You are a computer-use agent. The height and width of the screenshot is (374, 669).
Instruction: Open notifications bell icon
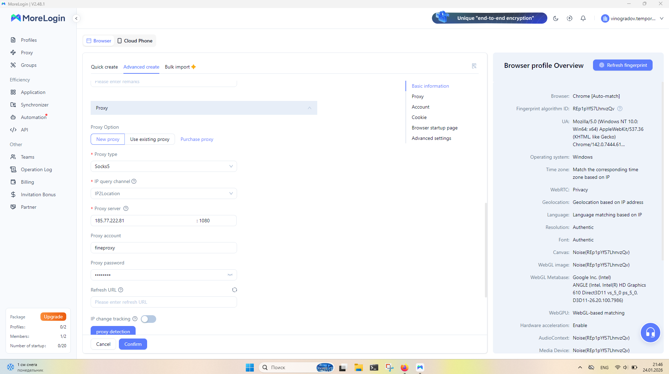583,18
